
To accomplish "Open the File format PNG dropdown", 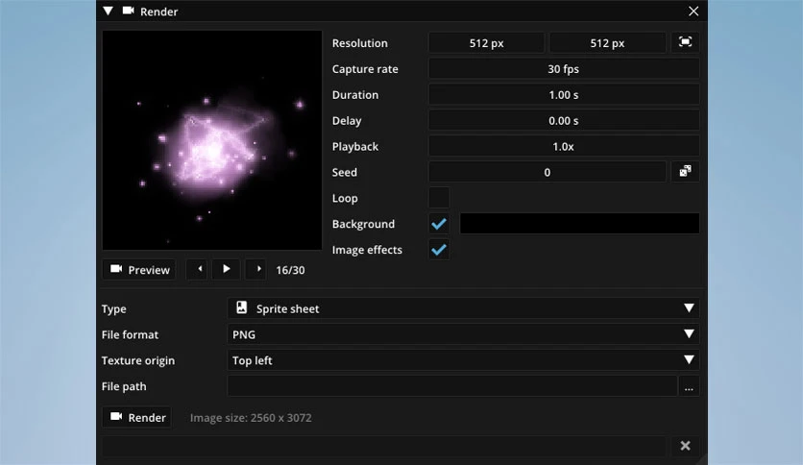I will click(463, 334).
